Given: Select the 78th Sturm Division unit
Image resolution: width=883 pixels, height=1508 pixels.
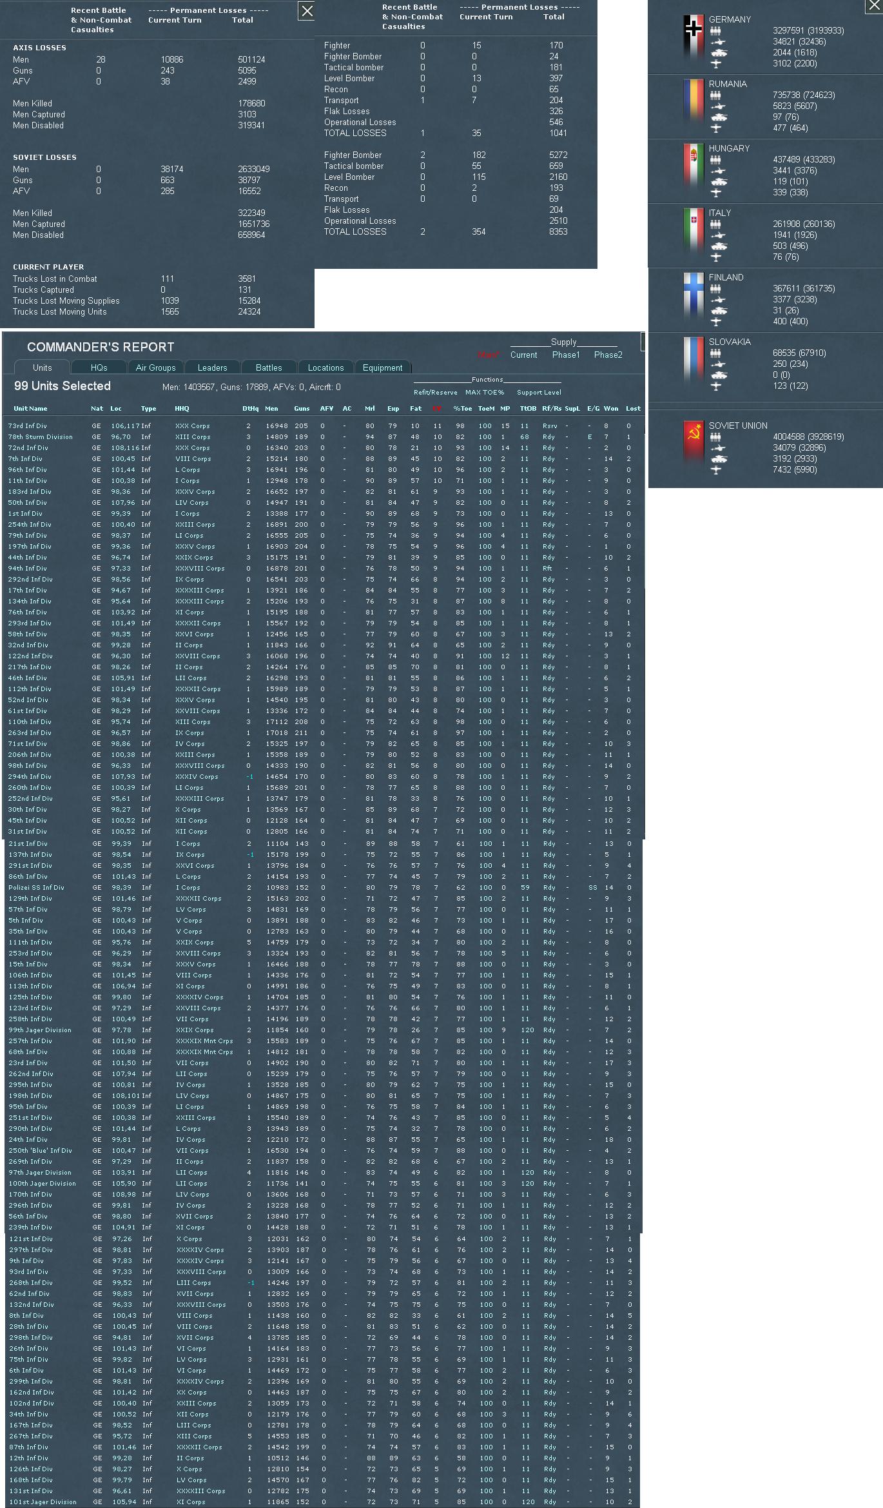Looking at the screenshot, I should [x=40, y=437].
